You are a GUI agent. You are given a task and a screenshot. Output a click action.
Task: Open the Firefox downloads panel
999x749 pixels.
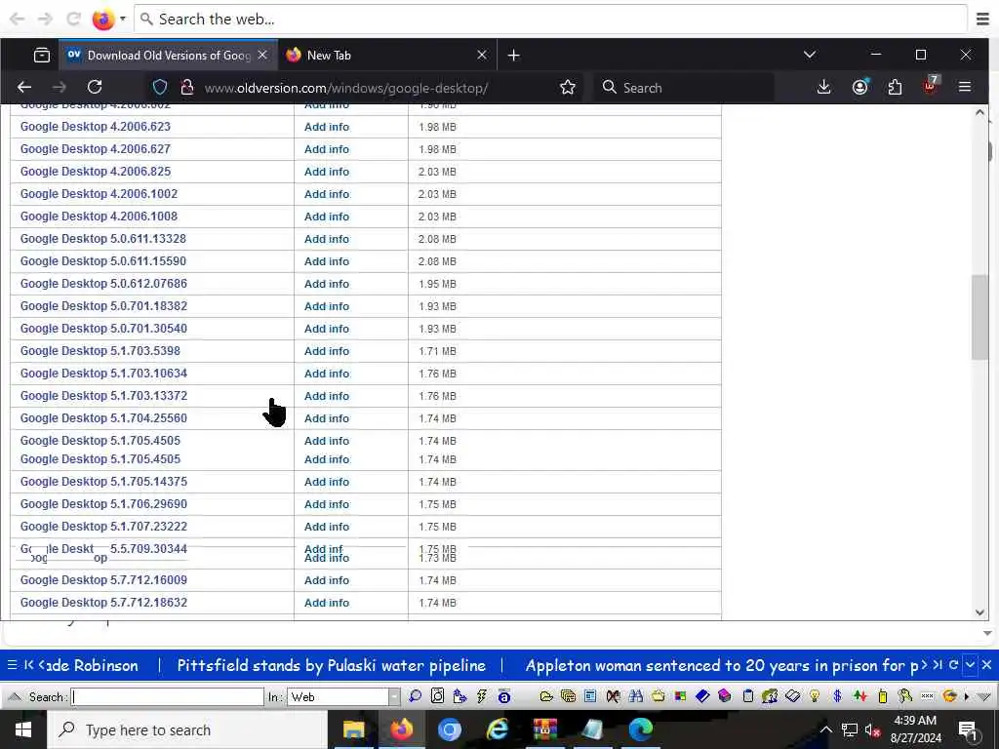[x=823, y=87]
